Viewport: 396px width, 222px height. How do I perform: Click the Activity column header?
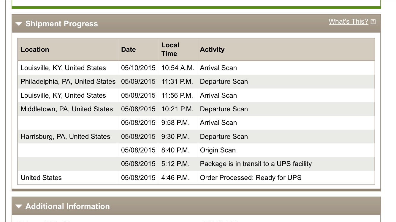point(212,50)
